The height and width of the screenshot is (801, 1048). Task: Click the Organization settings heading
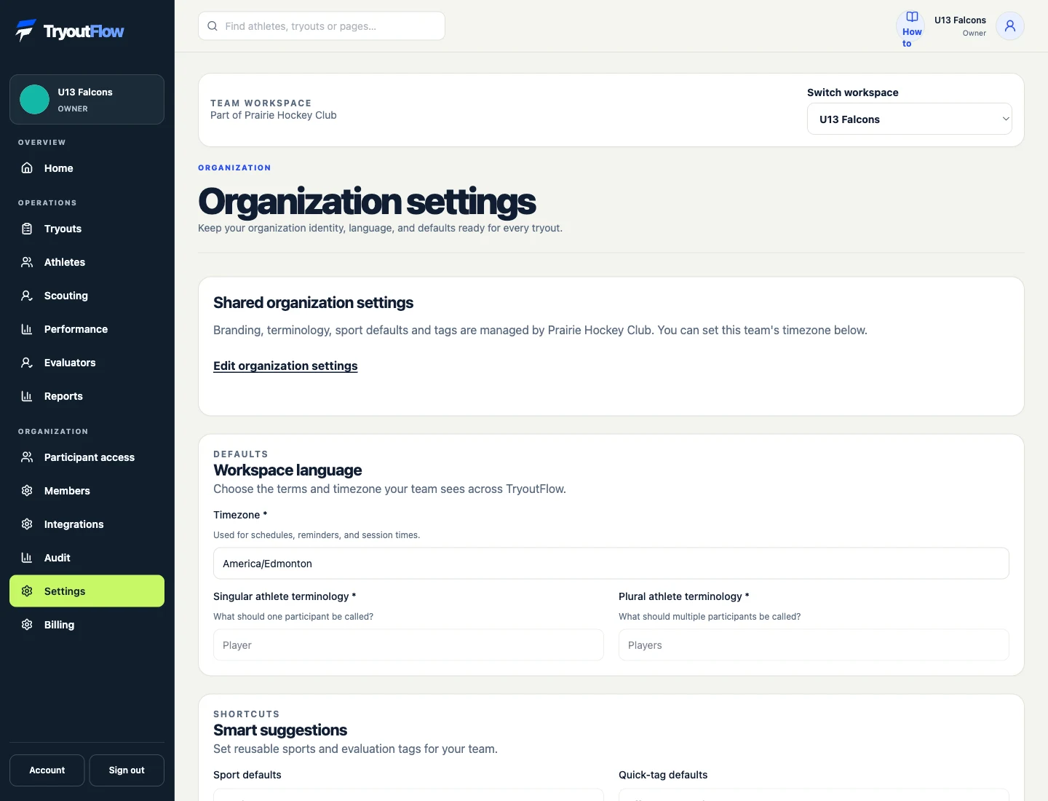[367, 202]
